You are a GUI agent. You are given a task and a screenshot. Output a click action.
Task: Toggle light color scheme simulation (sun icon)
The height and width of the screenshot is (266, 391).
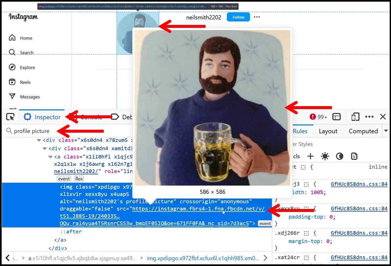325,156
